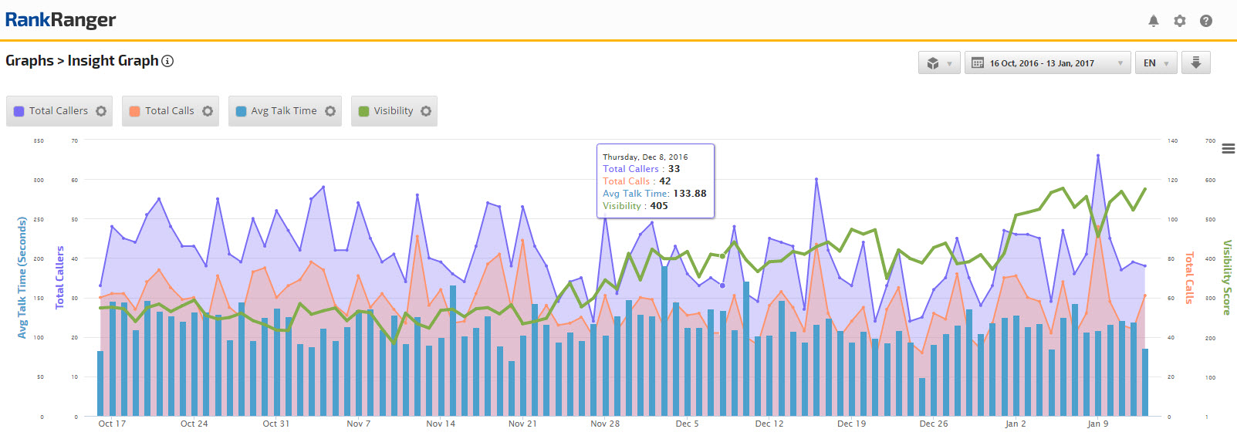
Task: Toggle the Total Callers series
Action: pos(58,111)
